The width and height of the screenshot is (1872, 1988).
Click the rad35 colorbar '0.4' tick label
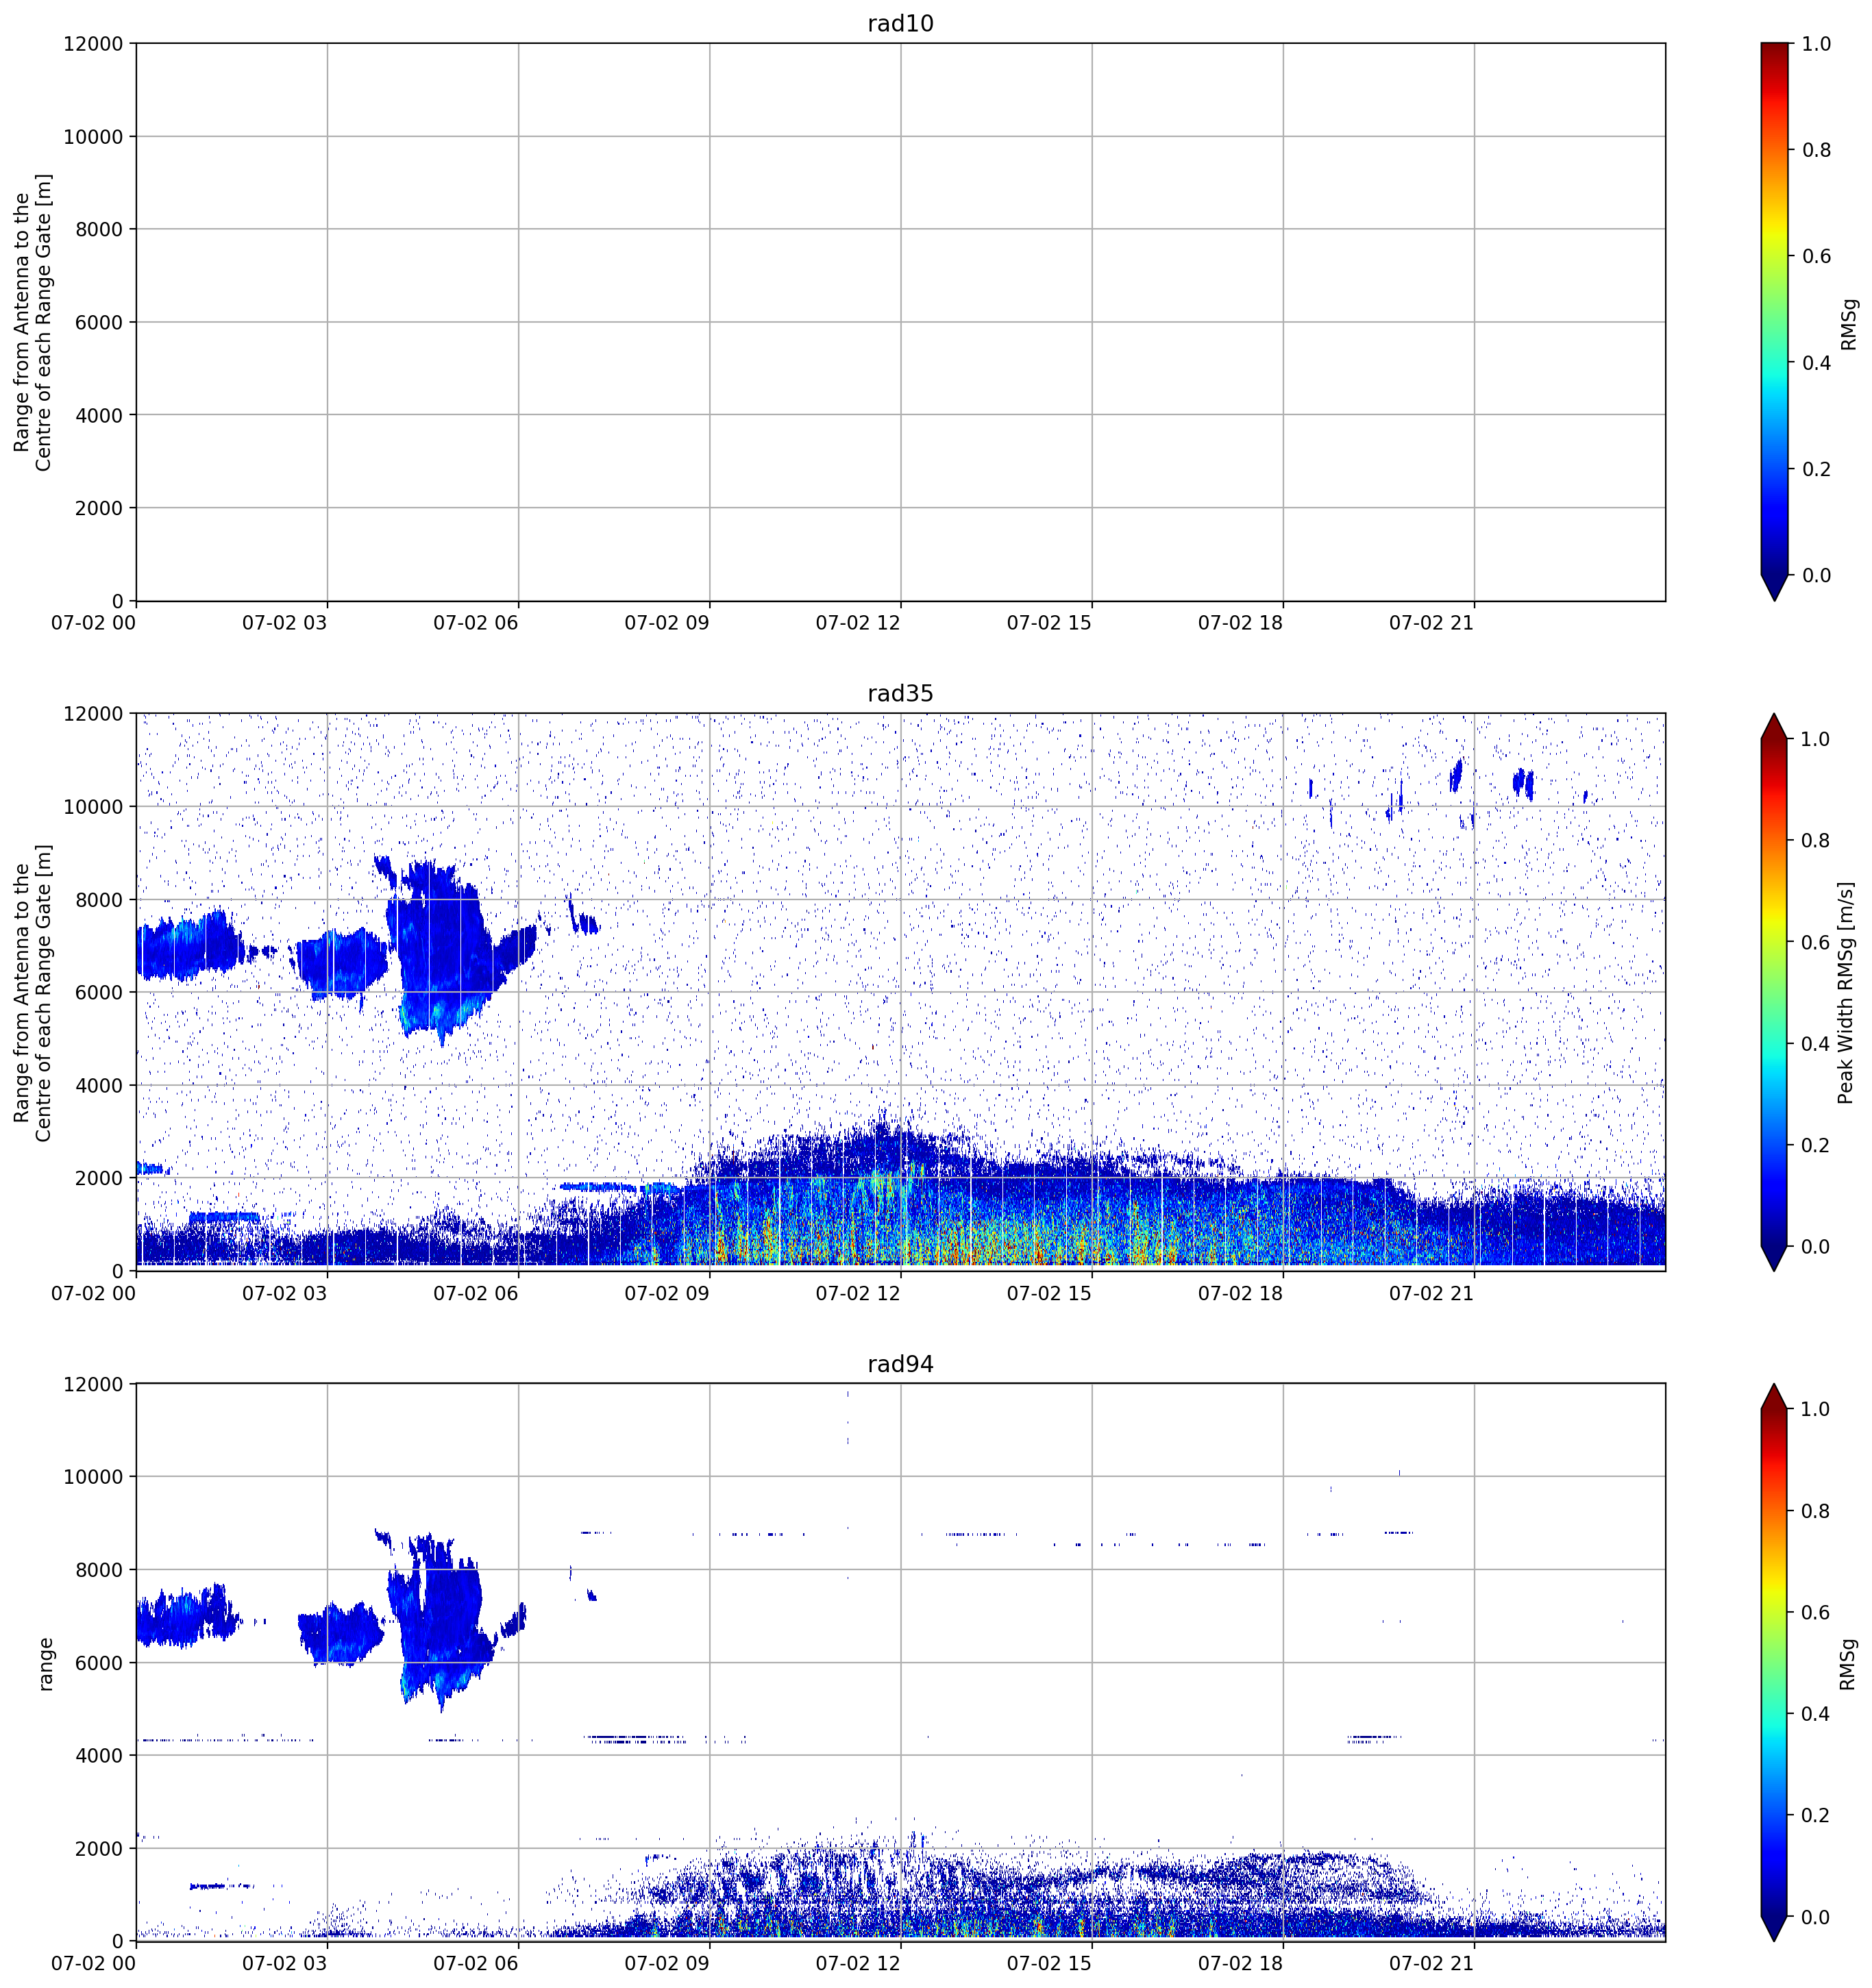[1816, 1044]
